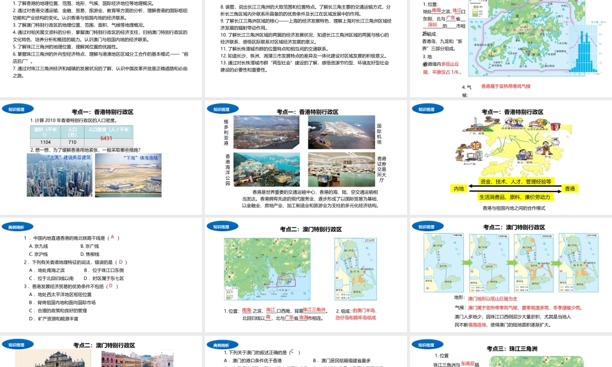Viewport: 612px width, 367px height.
Task: Click the 香港海洋公园 photo
Action: [x=267, y=169]
